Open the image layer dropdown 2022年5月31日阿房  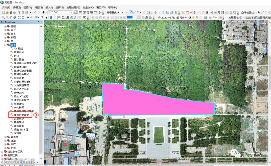186,18
